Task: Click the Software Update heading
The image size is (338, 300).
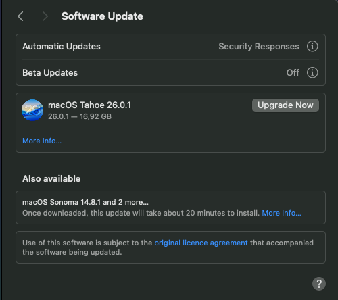Action: coord(102,16)
